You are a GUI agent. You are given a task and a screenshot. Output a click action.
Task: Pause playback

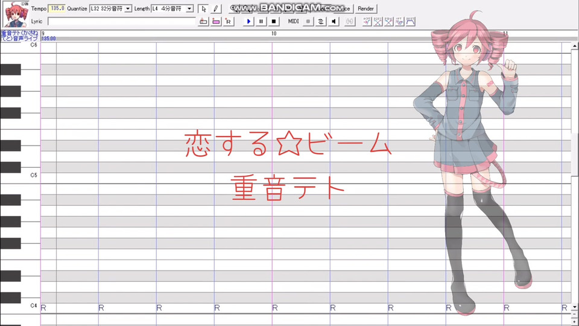click(x=261, y=22)
